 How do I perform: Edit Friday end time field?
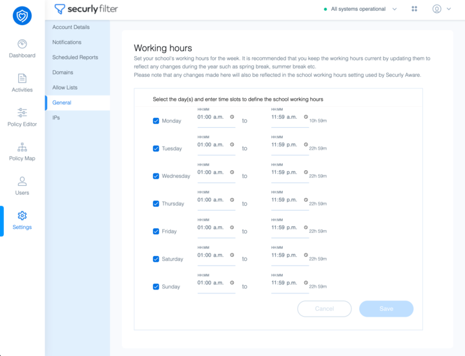tap(290, 228)
